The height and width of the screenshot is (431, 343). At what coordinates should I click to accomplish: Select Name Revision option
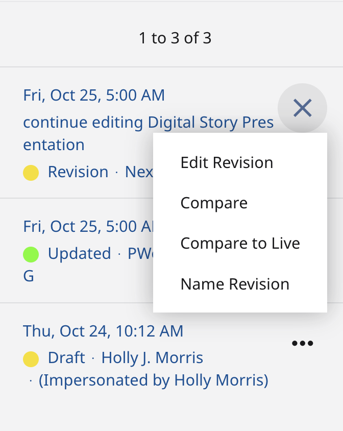click(235, 284)
